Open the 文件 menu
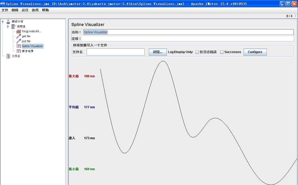The height and width of the screenshot is (185, 298). (x=5, y=10)
